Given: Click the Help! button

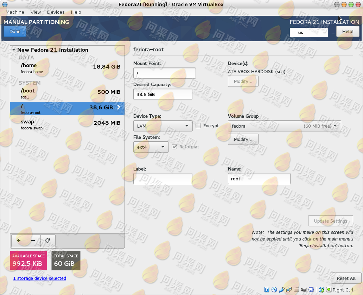Looking at the screenshot, I should (x=348, y=31).
